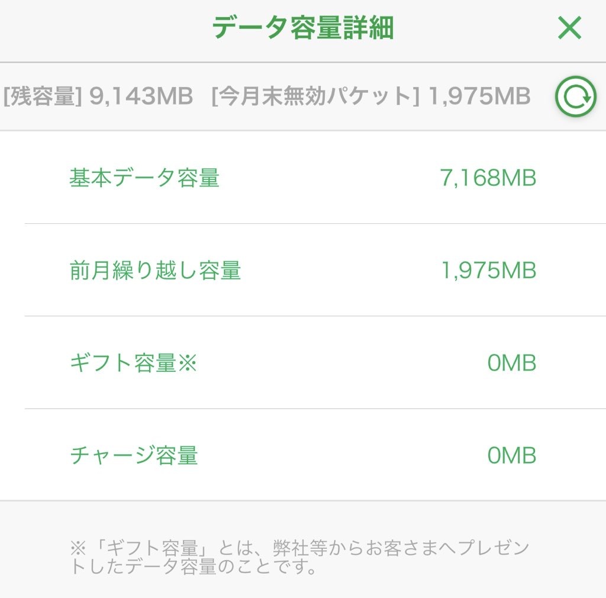Select the 基本データ容量 row label

[144, 178]
